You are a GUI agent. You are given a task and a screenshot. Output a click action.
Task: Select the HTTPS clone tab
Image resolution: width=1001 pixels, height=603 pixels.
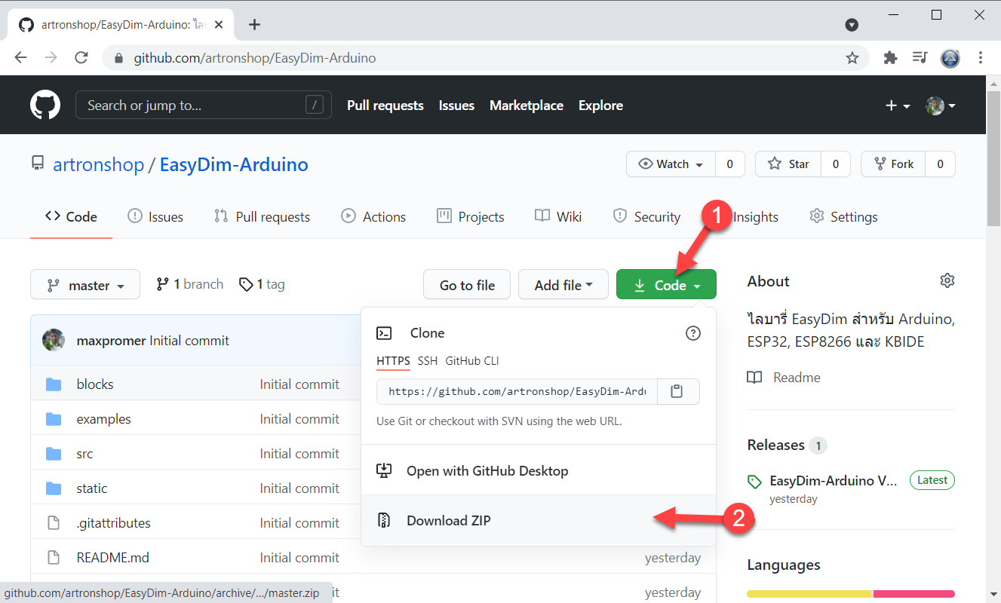point(393,361)
